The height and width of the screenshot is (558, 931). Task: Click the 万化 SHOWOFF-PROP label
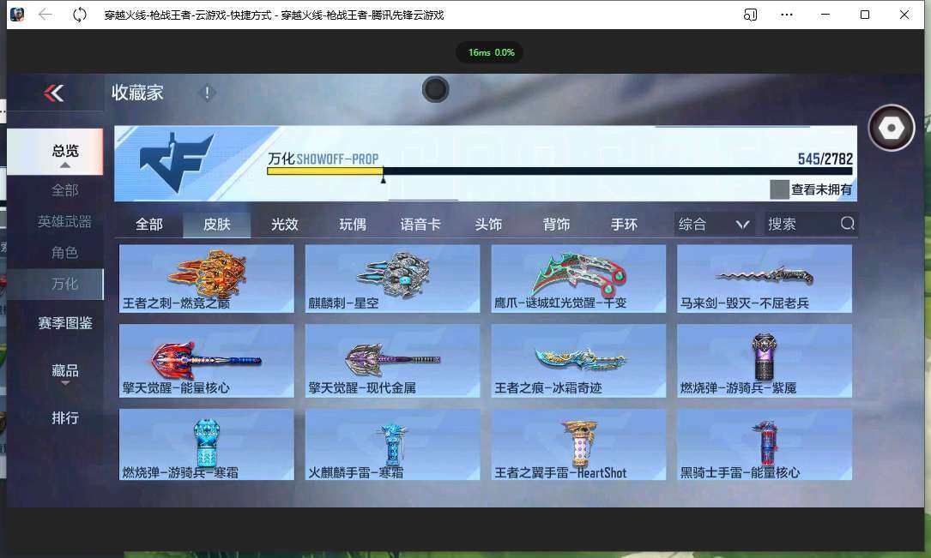coord(323,159)
